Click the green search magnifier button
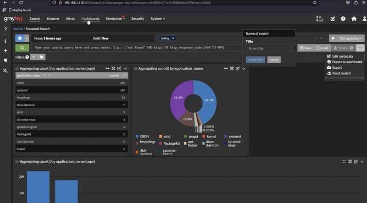Image resolution: width=367 pixels, height=203 pixels. point(22,48)
